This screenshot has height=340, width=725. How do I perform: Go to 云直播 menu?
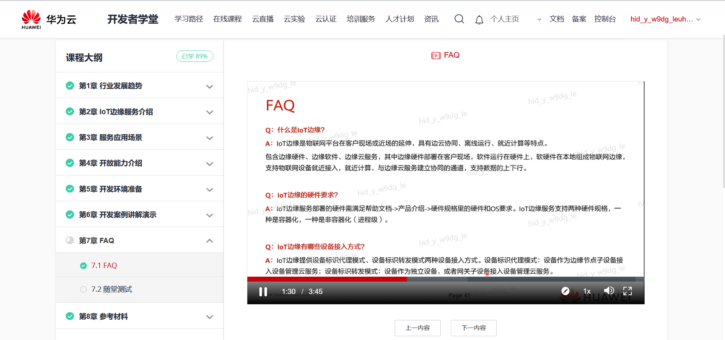click(263, 19)
